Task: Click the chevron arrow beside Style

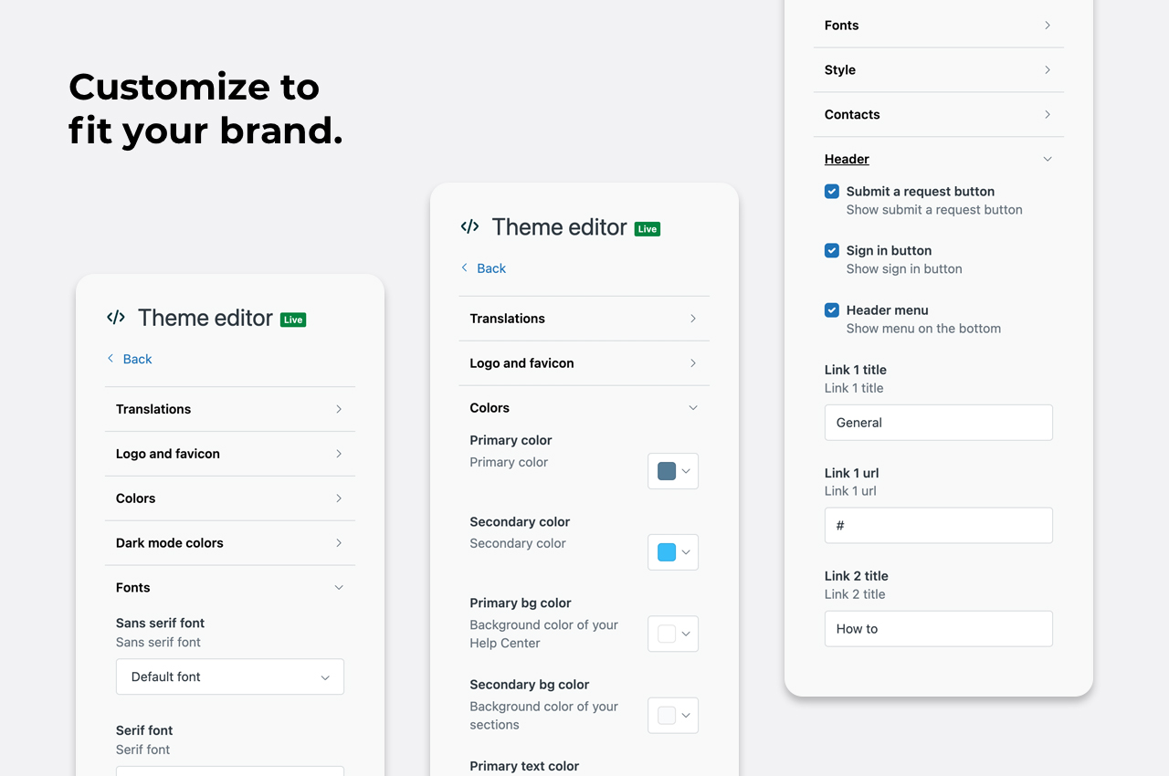Action: point(1048,69)
